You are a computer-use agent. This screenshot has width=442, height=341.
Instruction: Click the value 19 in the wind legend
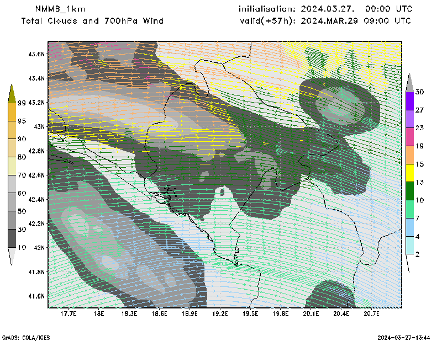tap(419, 146)
